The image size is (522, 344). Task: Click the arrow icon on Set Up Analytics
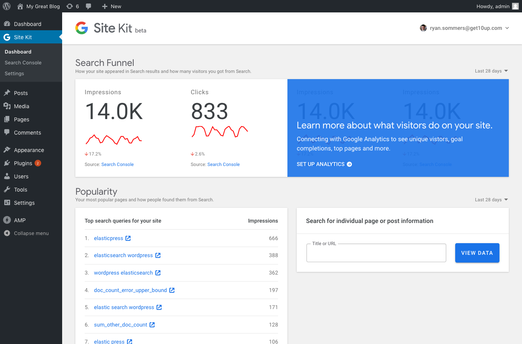pyautogui.click(x=349, y=164)
